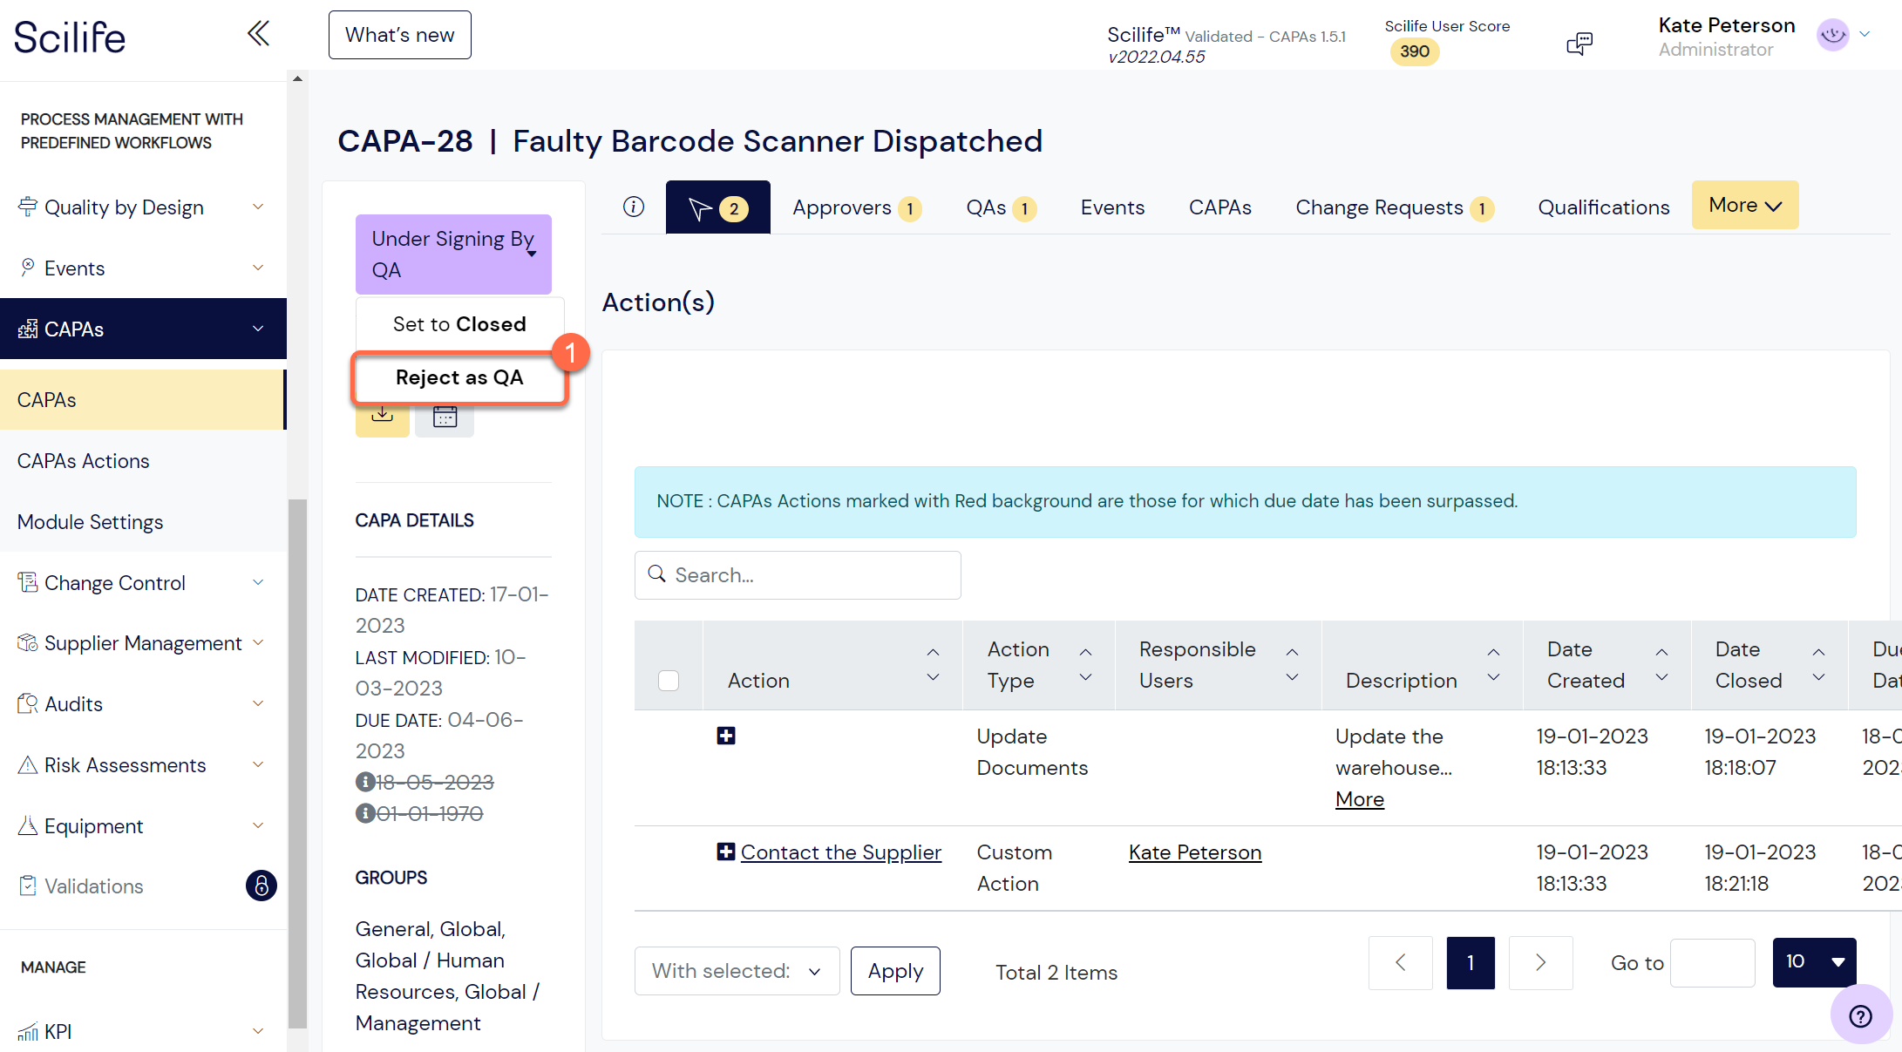Open the calendar icon button
The image size is (1902, 1052).
445,418
